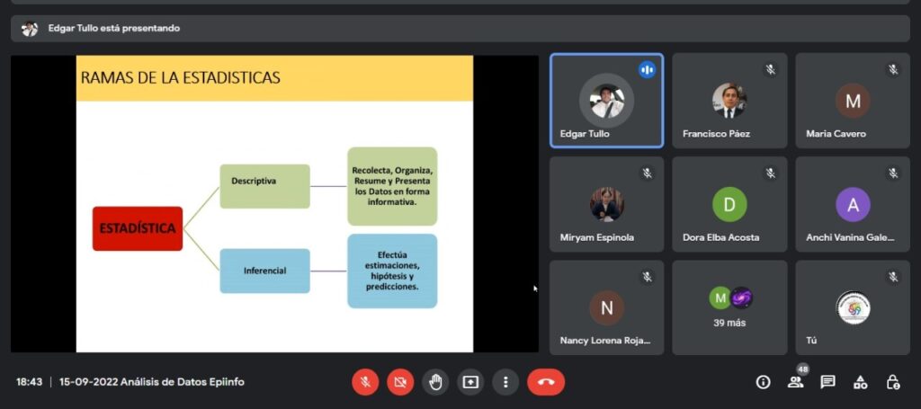Select Nancy Lorena Roja... participant tile
Image resolution: width=921 pixels, height=409 pixels.
[607, 307]
